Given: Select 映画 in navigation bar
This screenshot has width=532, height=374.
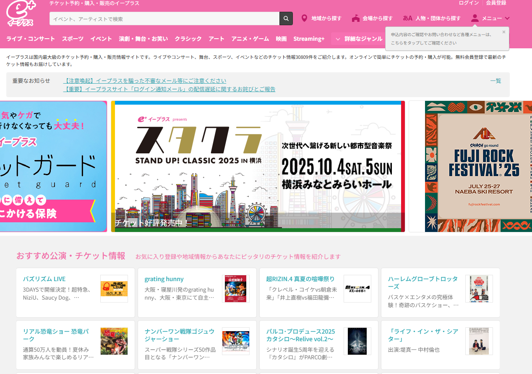Looking at the screenshot, I should coord(282,39).
